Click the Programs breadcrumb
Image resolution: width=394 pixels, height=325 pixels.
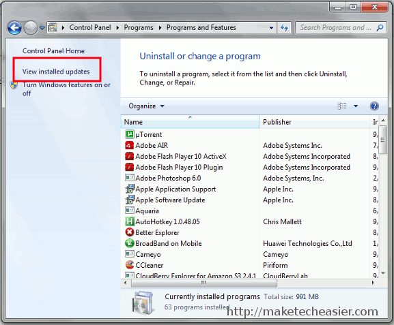[x=139, y=27]
